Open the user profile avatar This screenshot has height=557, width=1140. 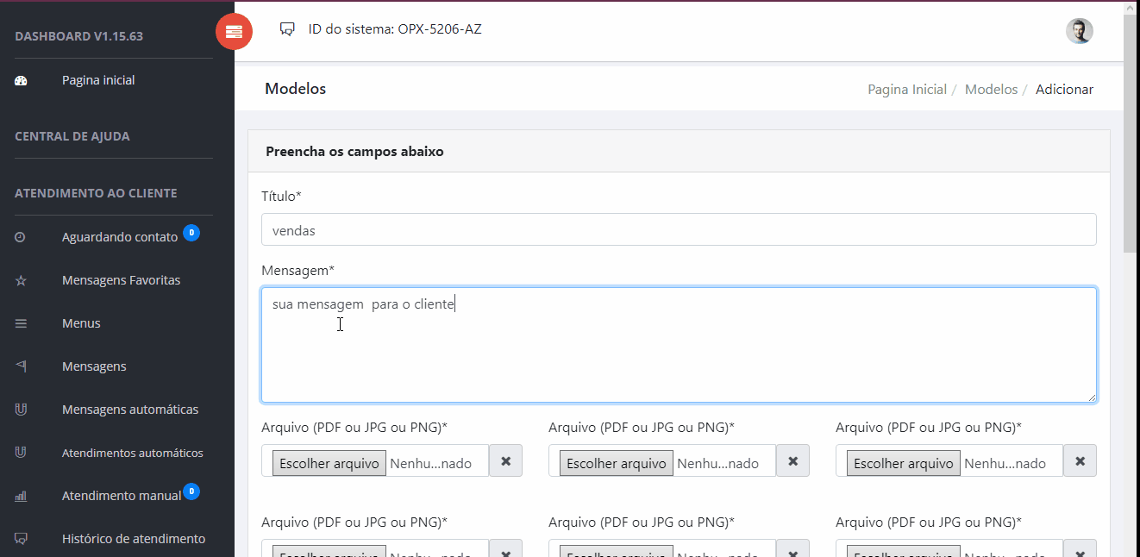1079,31
